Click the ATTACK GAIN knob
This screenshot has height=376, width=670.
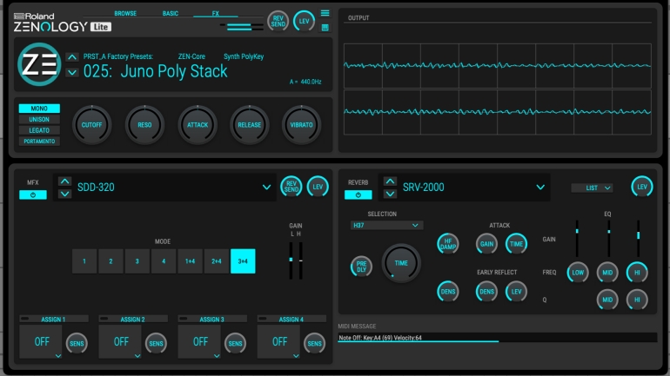coord(486,244)
